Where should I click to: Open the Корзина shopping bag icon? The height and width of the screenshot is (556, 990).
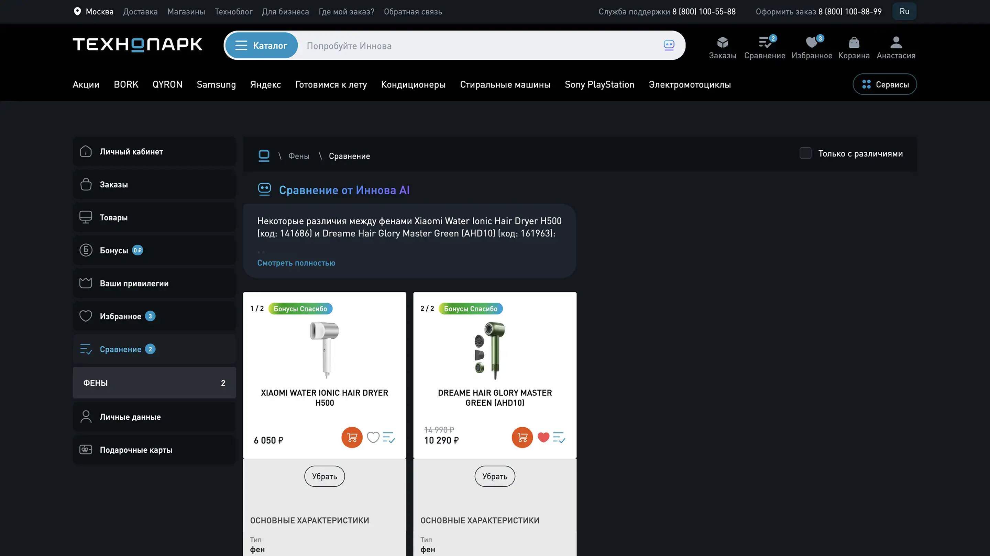coord(854,43)
